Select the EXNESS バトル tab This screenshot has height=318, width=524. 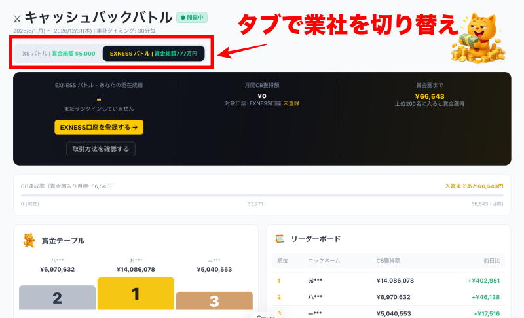[153, 54]
